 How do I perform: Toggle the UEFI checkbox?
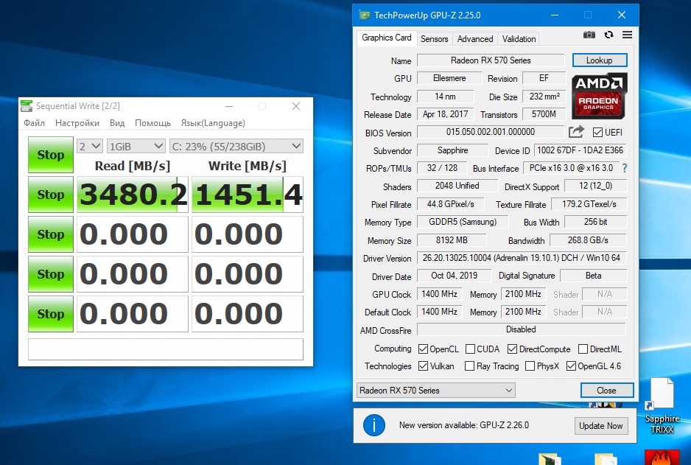597,132
